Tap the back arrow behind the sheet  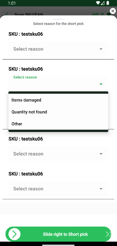[x=7, y=14]
